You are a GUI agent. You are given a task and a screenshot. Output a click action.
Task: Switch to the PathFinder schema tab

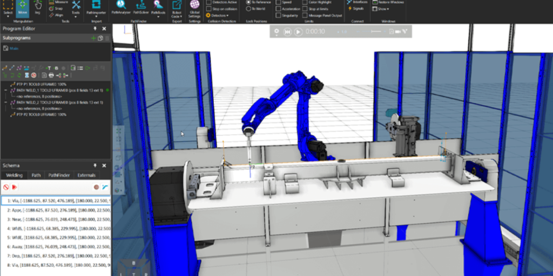coord(59,175)
